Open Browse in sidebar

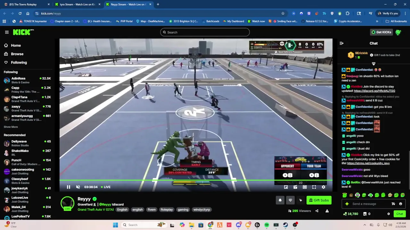click(x=14, y=54)
